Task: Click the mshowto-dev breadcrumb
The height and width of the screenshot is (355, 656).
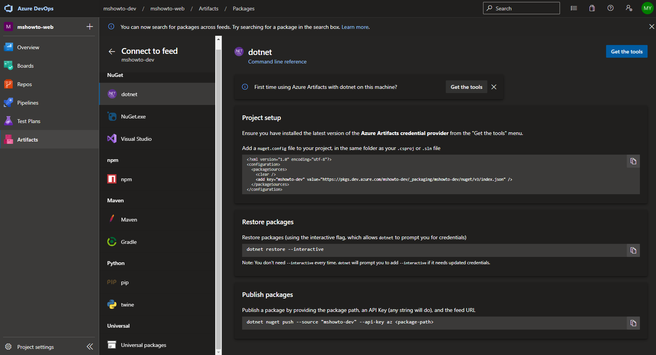Action: point(120,8)
